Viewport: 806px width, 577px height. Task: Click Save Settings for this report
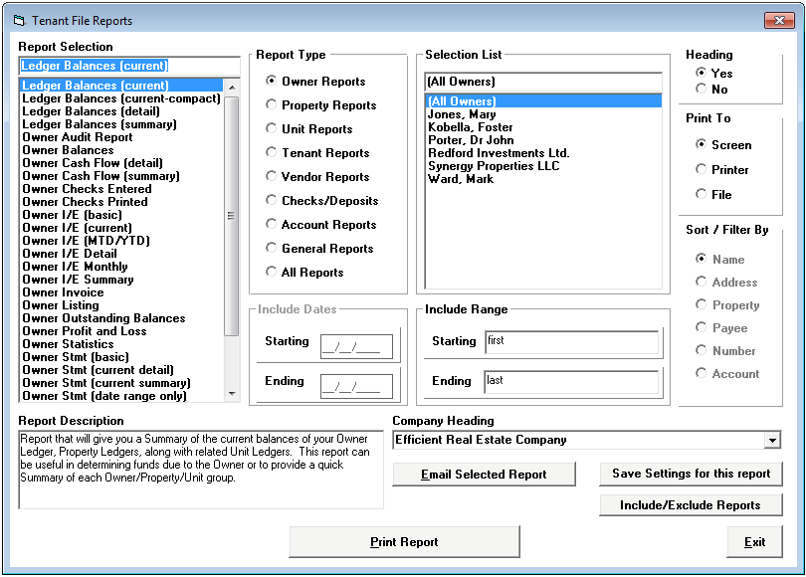pos(691,475)
